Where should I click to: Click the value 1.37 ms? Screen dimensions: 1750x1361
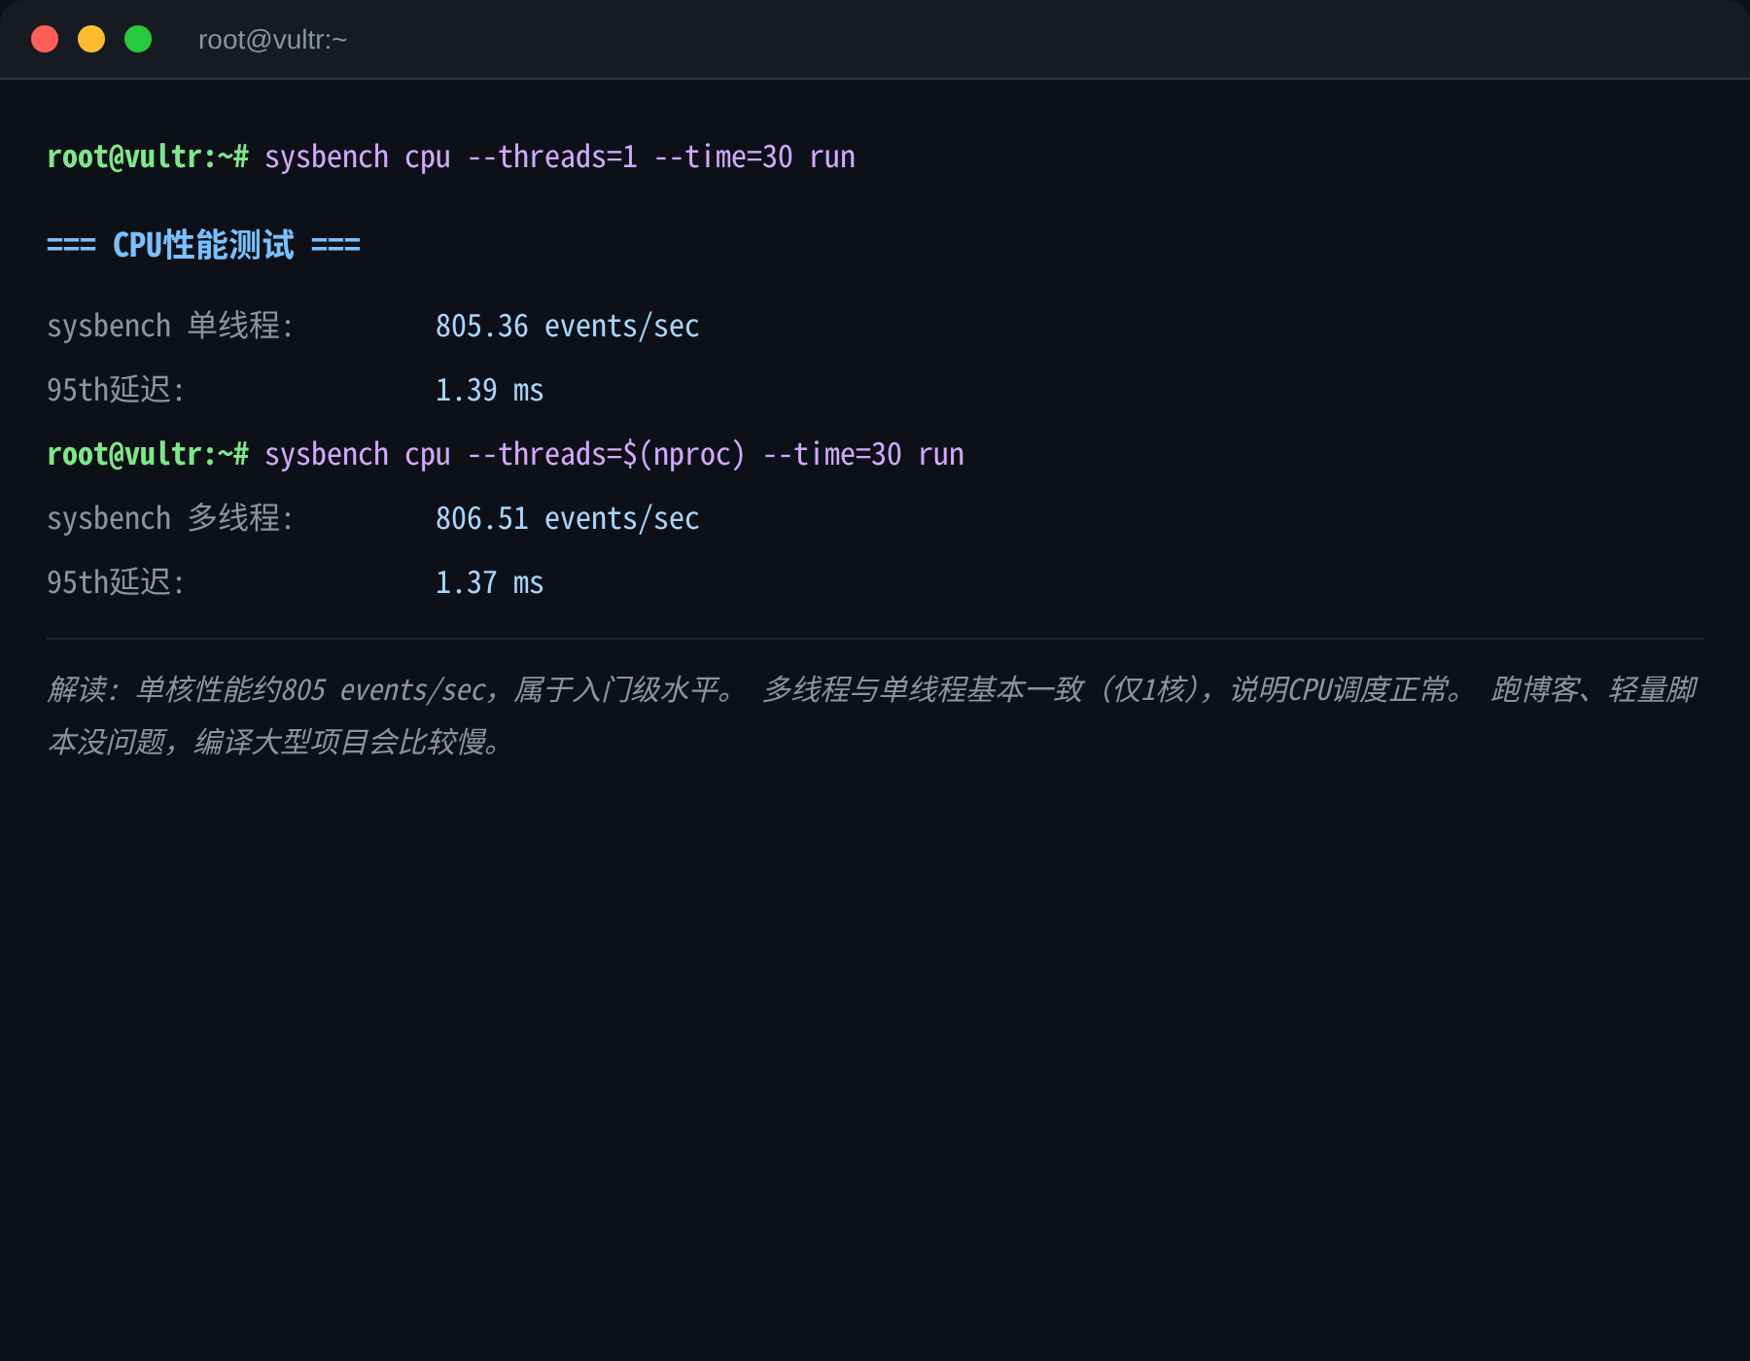coord(489,582)
